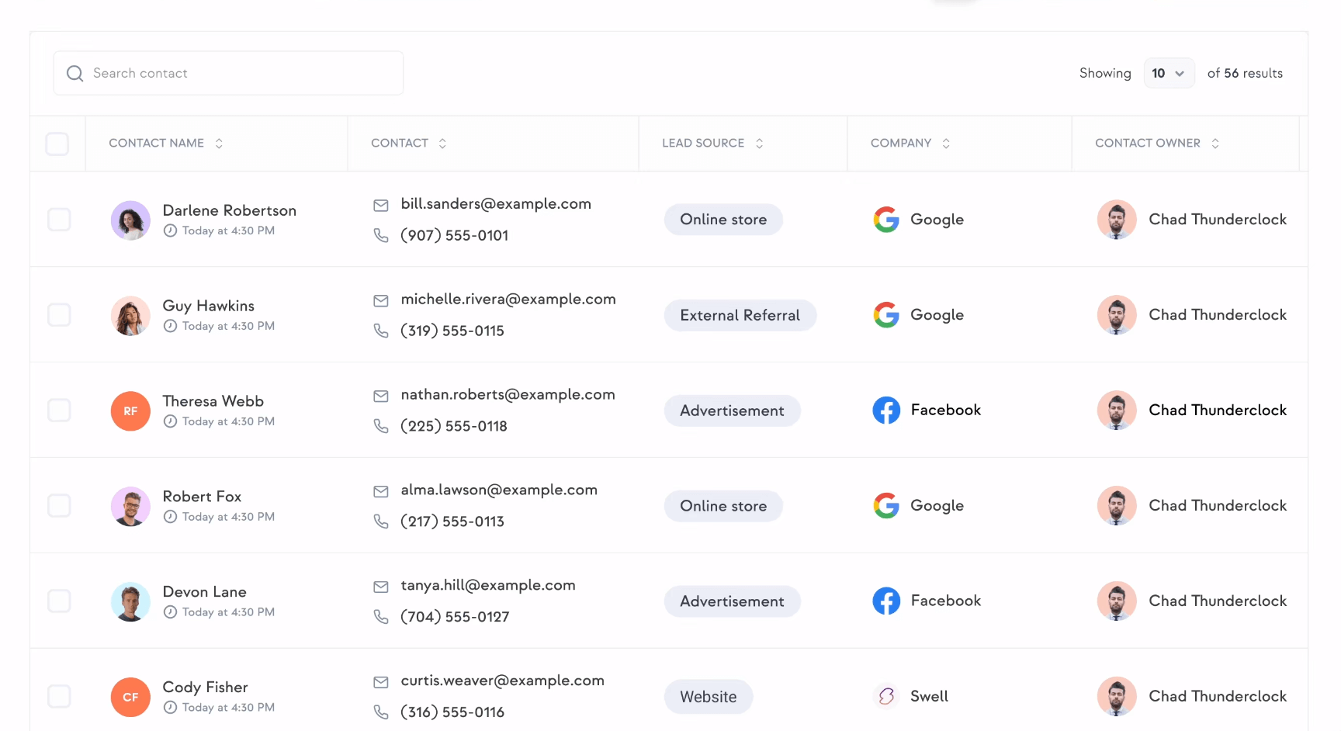This screenshot has height=731, width=1341.
Task: Select the Devon Lane row checkbox
Action: (59, 601)
